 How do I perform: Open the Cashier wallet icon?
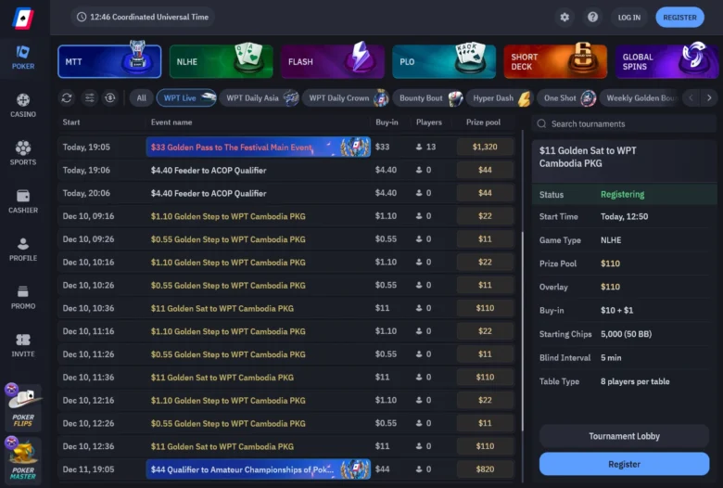coord(23,201)
